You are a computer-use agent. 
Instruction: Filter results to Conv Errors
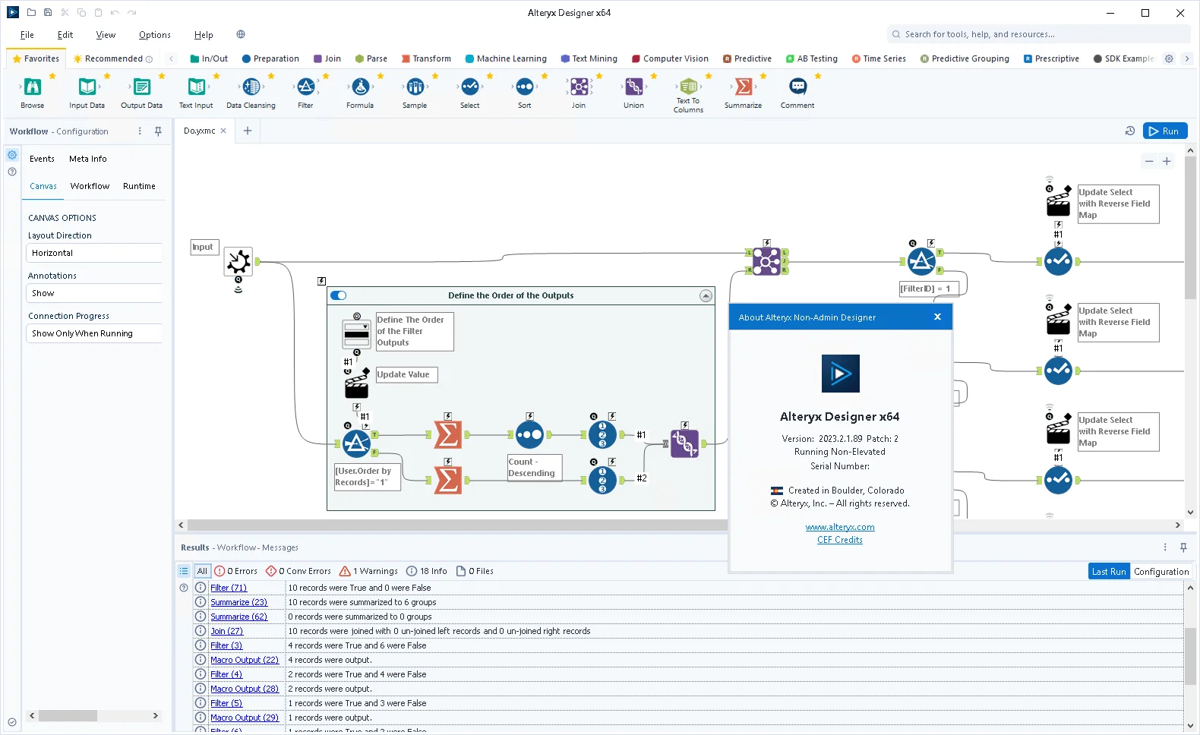point(298,571)
